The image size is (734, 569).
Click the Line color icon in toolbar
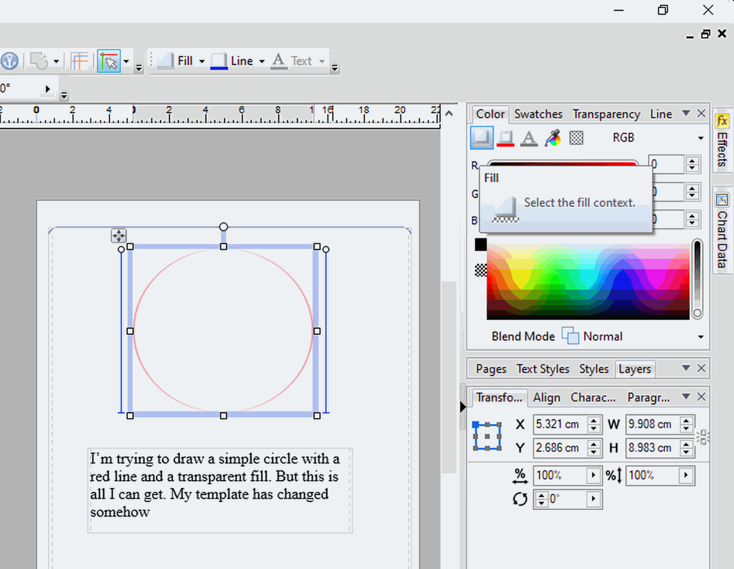[x=219, y=61]
